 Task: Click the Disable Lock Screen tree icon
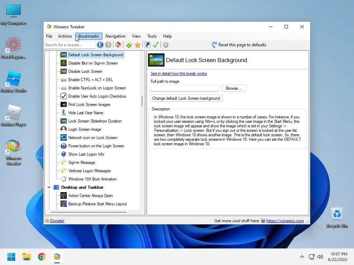point(64,71)
